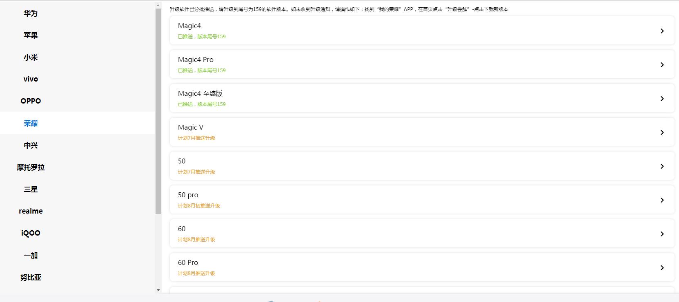Select the highlighted 荣耀 brand
679x302 pixels.
point(31,123)
